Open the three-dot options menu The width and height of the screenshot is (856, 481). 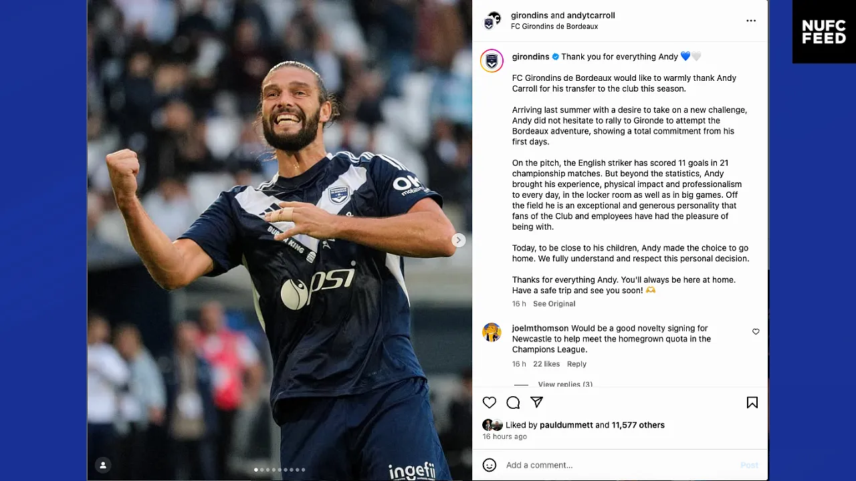(751, 21)
